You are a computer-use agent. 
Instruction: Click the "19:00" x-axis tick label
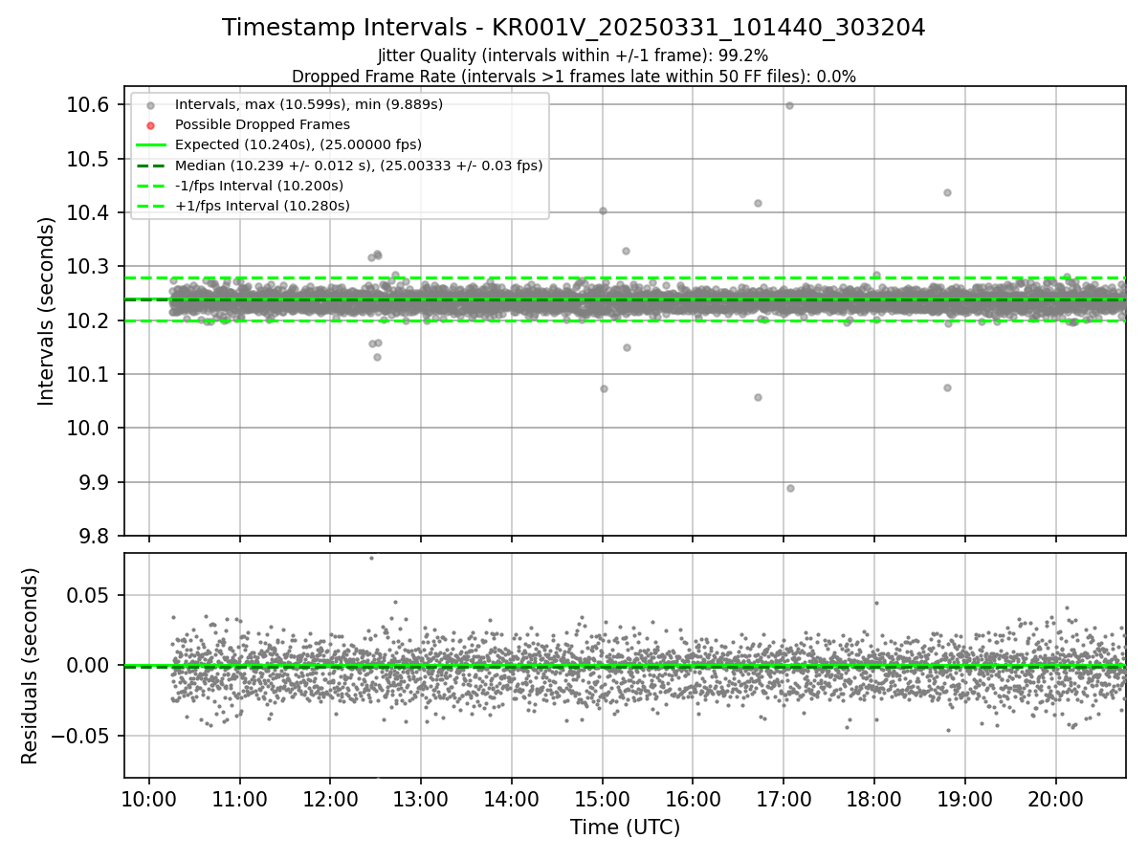[965, 799]
